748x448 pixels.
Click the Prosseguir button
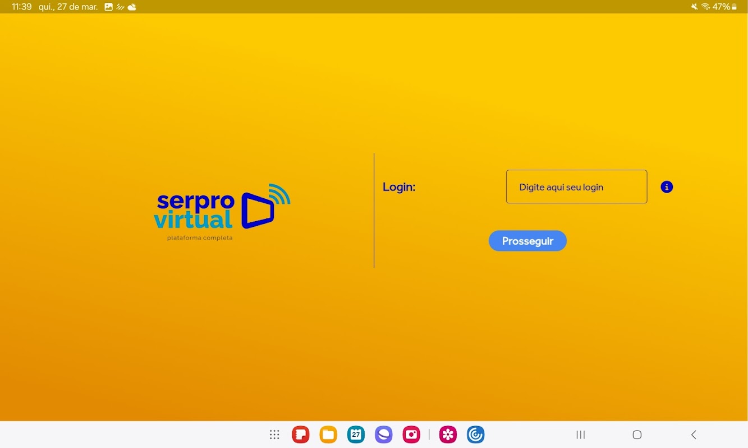tap(527, 241)
